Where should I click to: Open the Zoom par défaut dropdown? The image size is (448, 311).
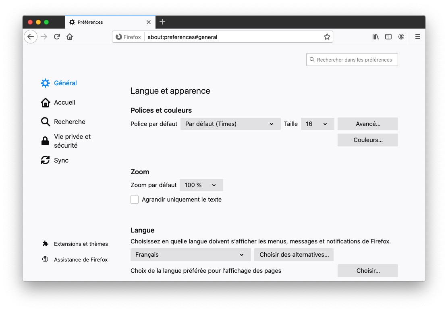tap(201, 185)
